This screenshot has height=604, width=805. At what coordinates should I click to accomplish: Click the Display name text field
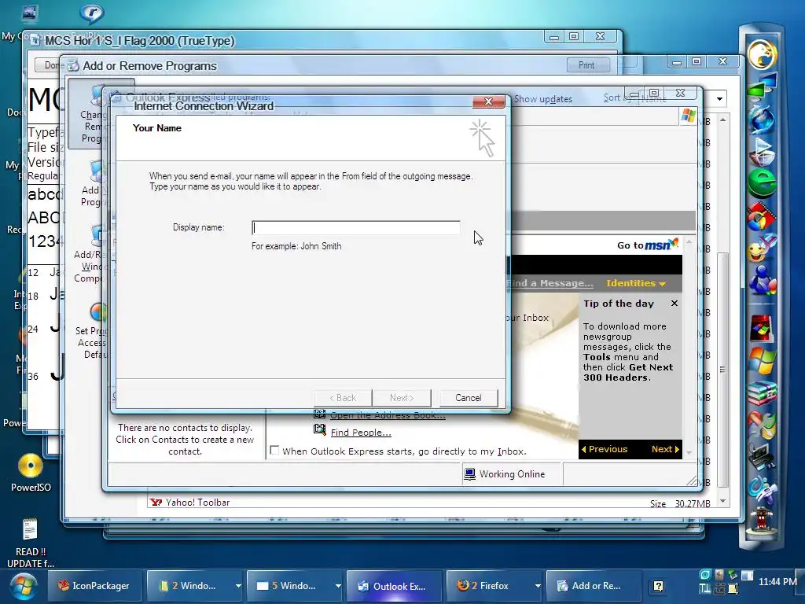coord(356,227)
